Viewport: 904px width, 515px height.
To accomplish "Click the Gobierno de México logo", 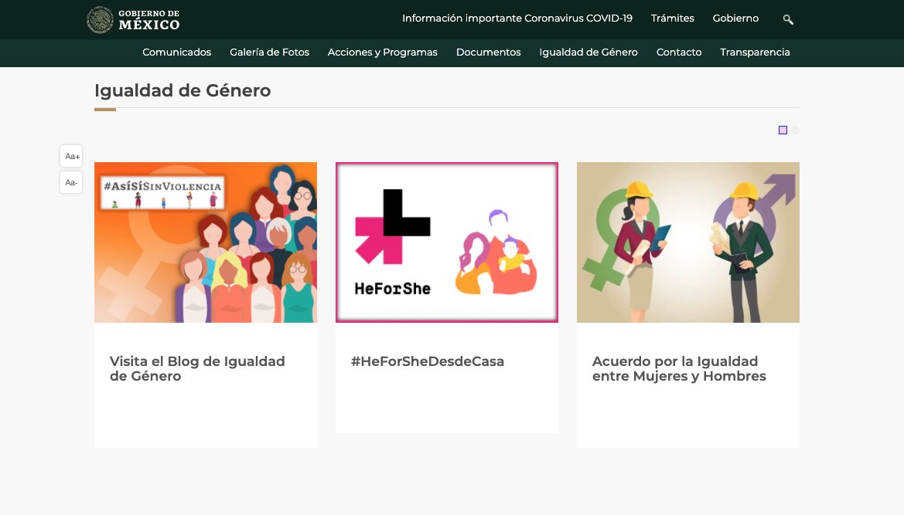I will [133, 19].
